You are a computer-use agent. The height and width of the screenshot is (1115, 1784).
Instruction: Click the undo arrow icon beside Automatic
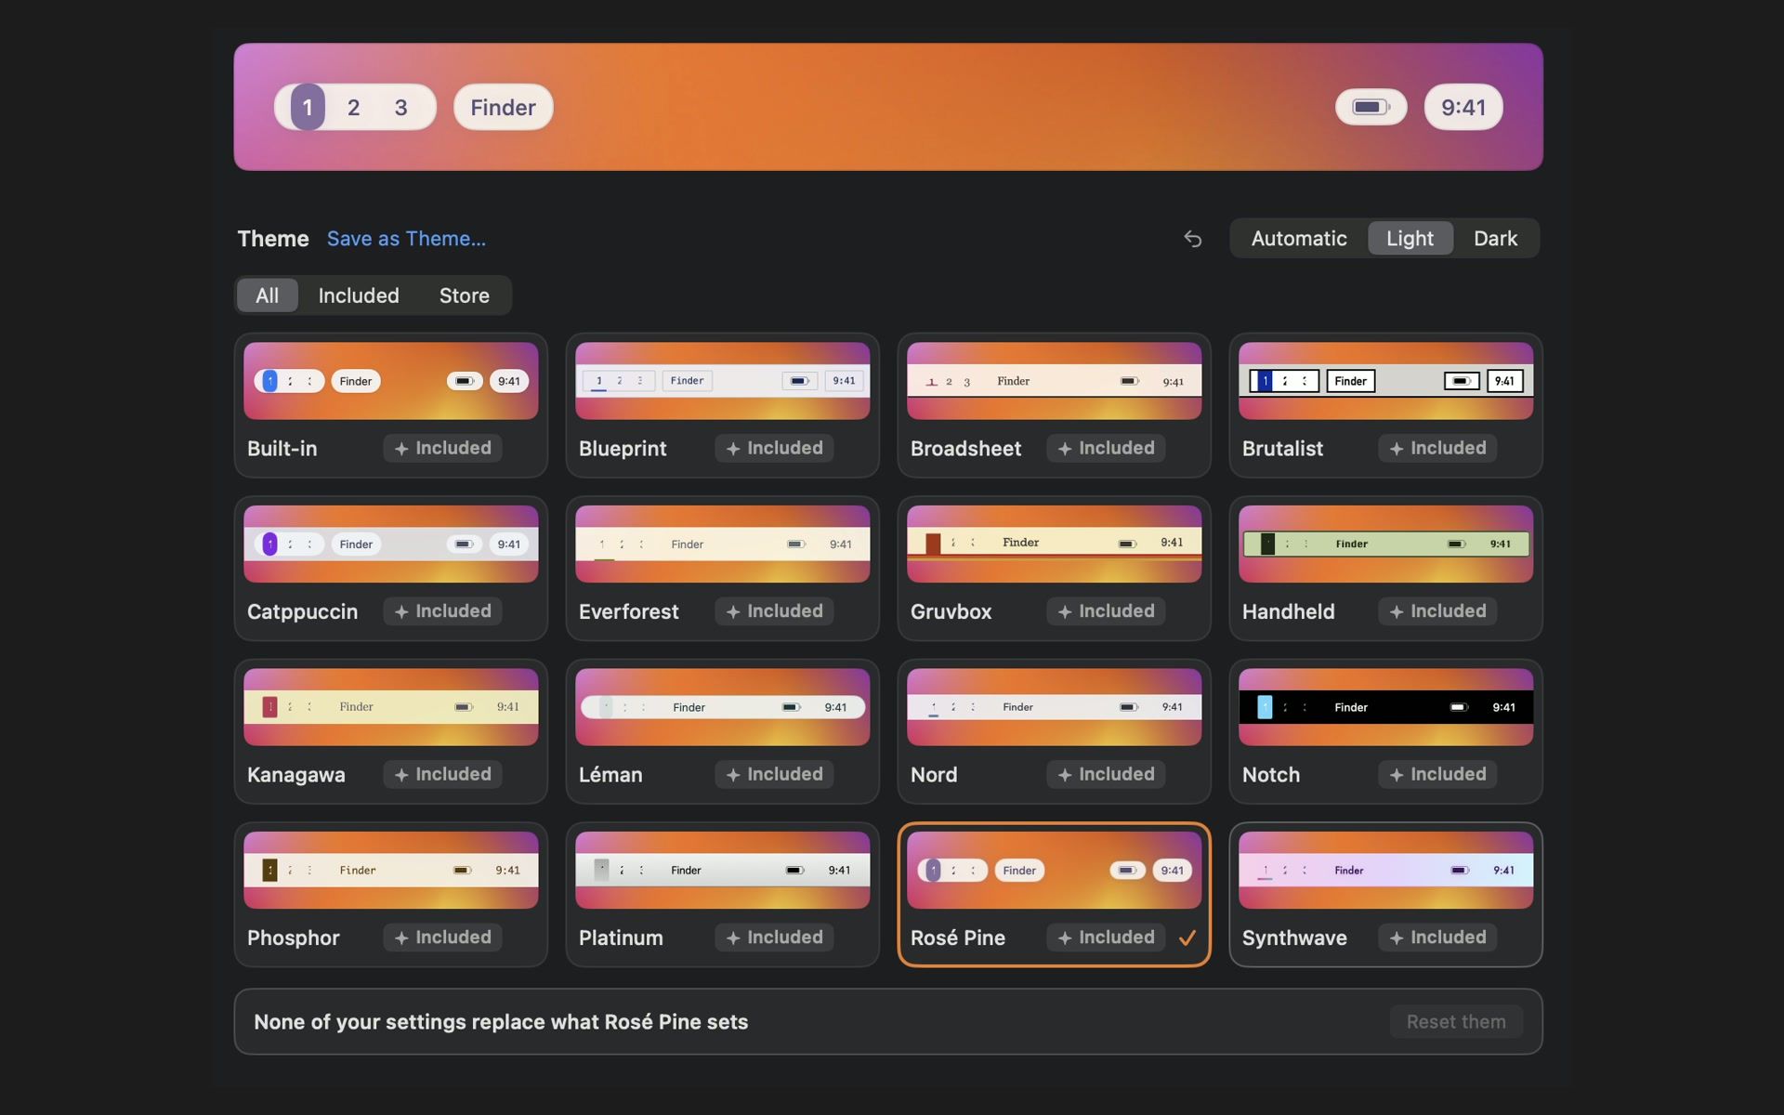[x=1193, y=239]
